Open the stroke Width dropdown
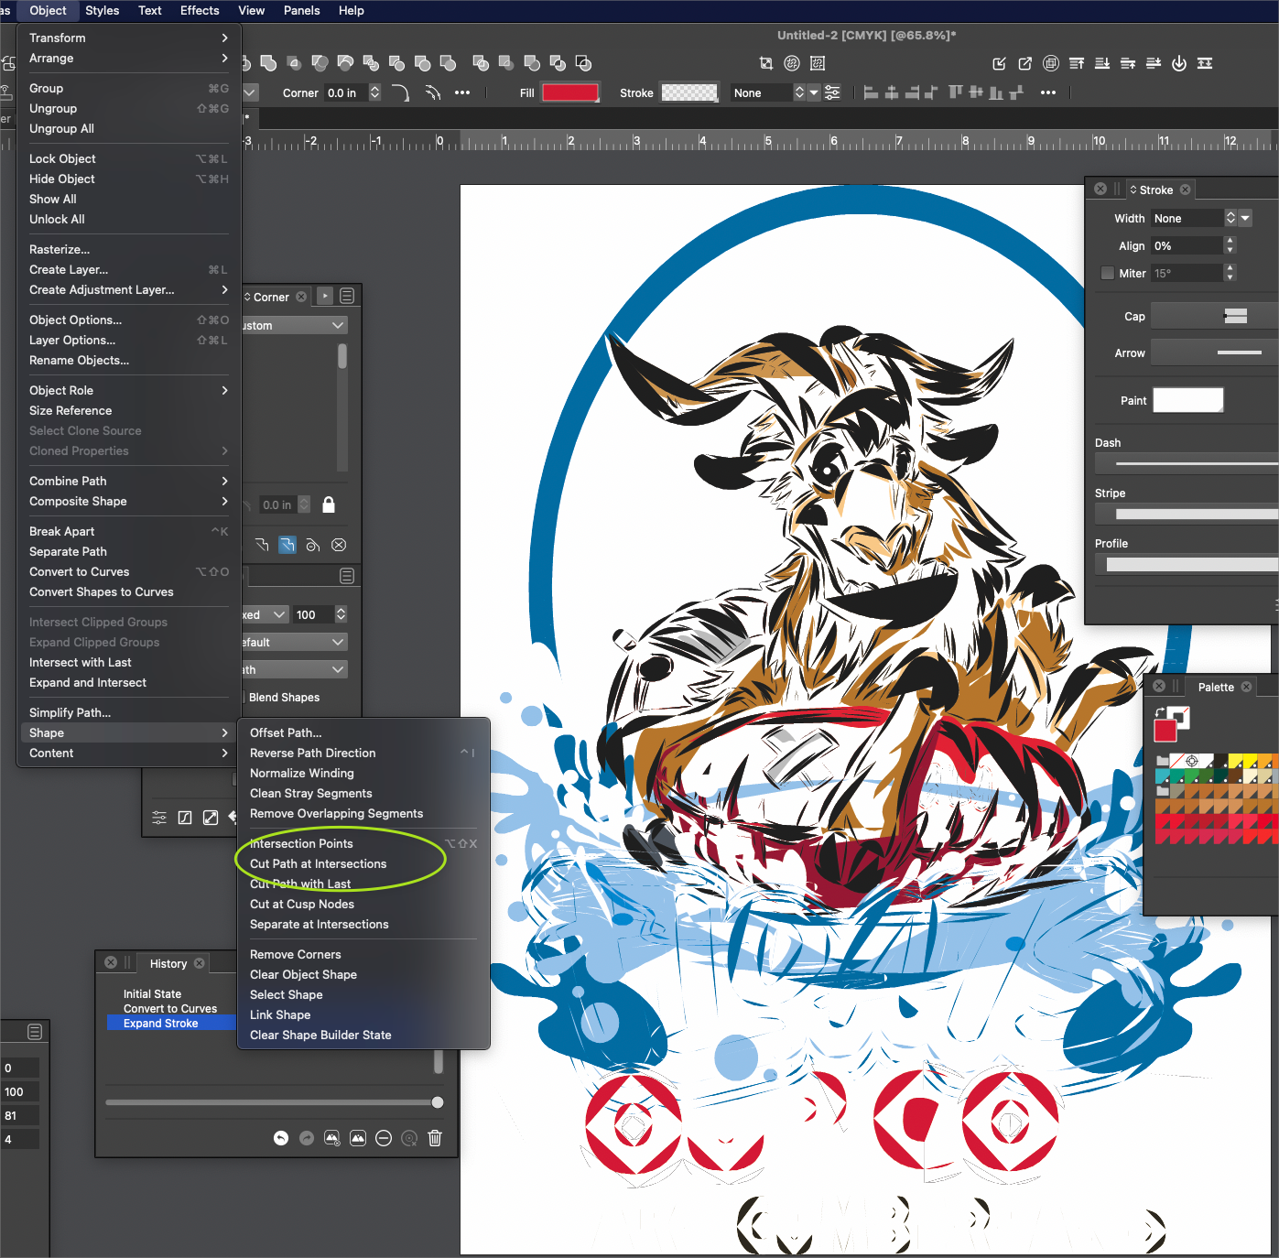 (1245, 218)
